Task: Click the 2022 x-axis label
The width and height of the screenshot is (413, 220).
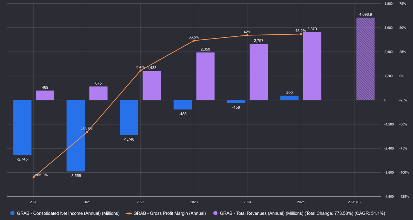Action: coord(140,202)
